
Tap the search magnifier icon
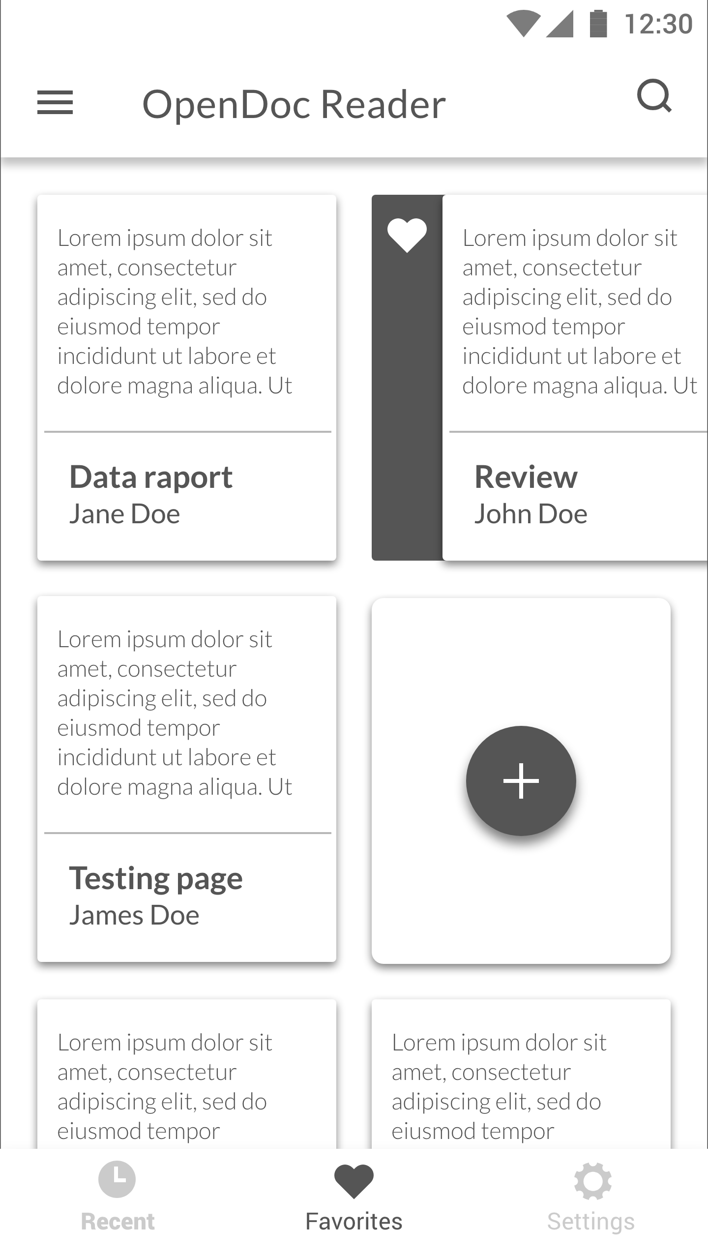click(654, 96)
